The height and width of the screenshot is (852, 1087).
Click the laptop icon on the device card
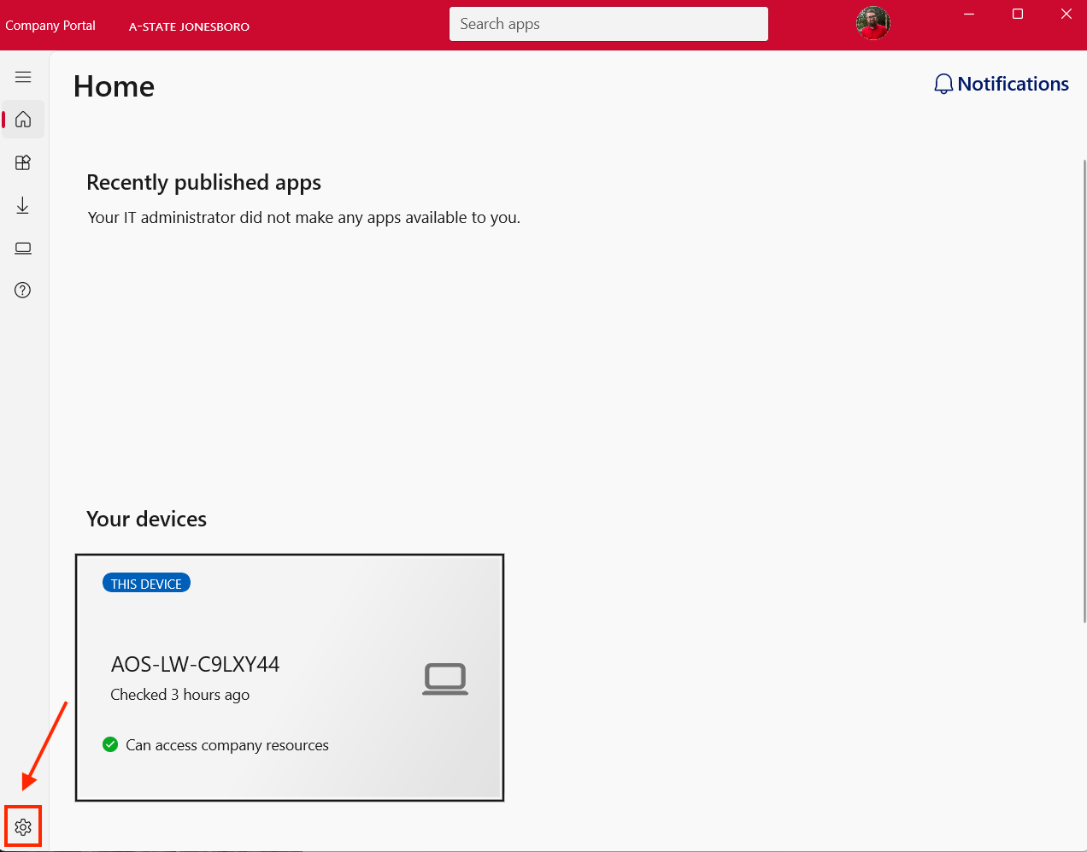coord(445,679)
